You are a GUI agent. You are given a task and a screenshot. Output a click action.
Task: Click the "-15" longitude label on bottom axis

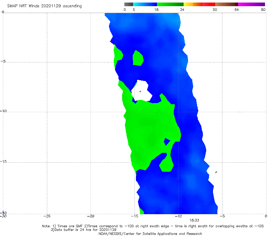click(134, 216)
